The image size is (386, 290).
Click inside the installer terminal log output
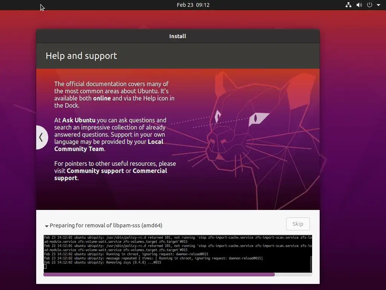point(178,254)
